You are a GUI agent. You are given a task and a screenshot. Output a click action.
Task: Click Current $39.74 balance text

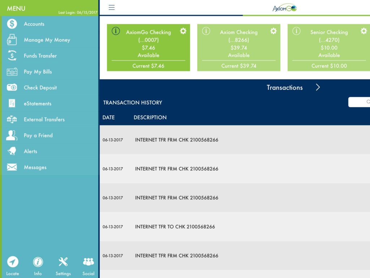[x=239, y=66]
